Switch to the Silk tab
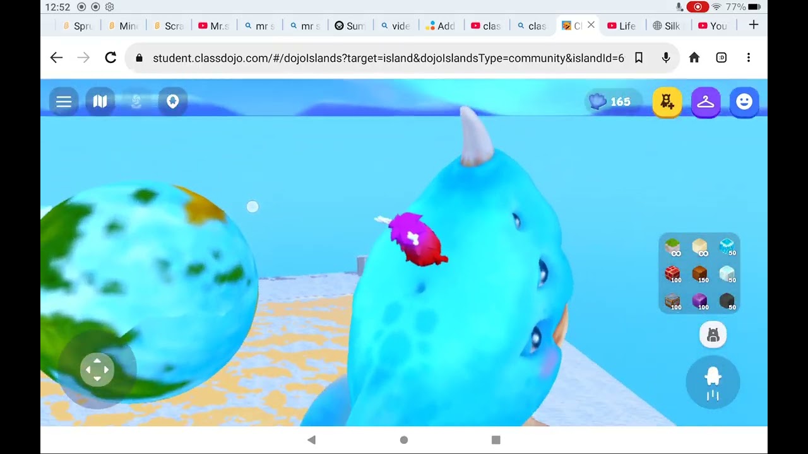 click(x=668, y=26)
